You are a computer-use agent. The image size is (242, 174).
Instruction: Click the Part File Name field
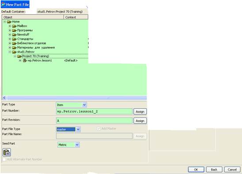(95, 136)
